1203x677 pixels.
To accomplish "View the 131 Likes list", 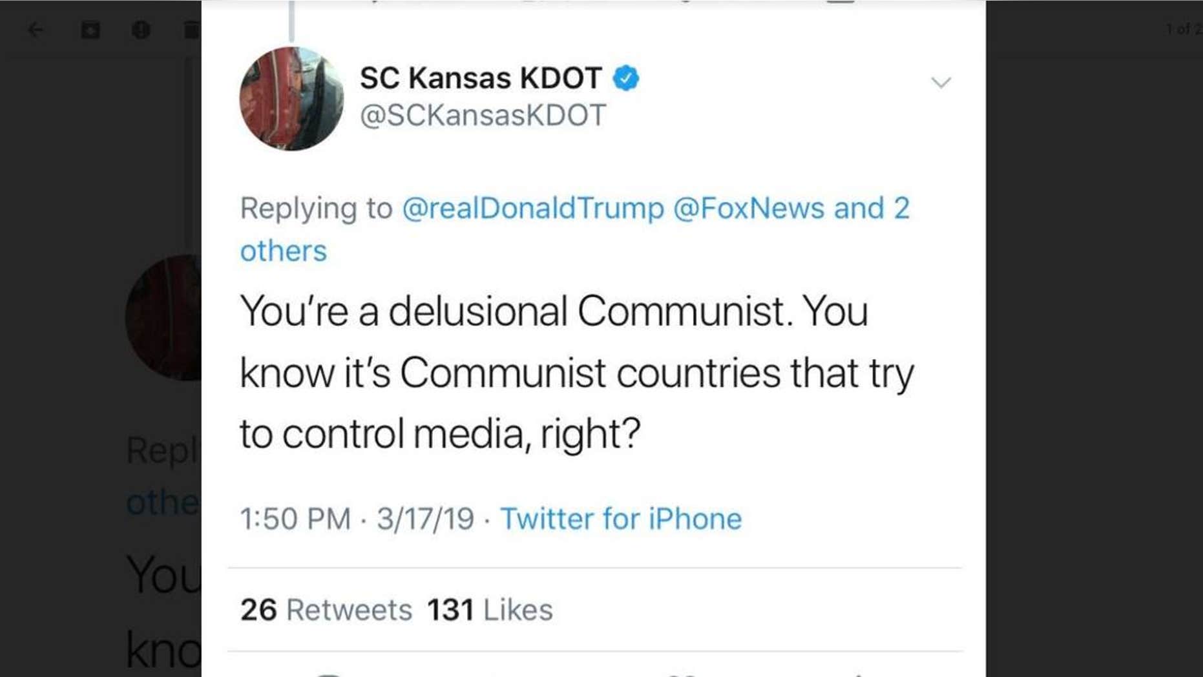I will 490,610.
